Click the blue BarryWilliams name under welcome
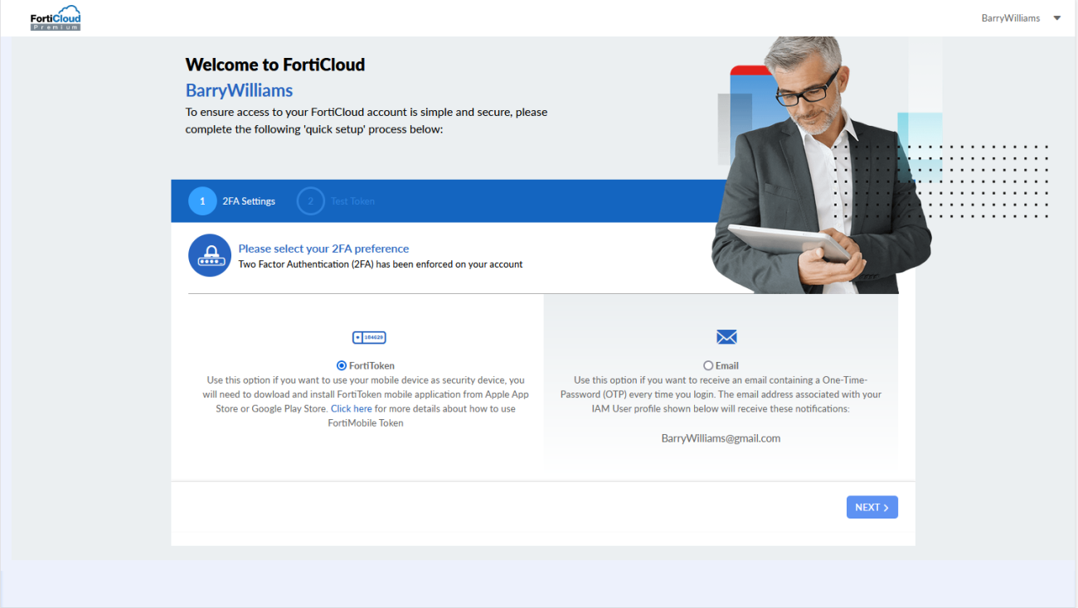The width and height of the screenshot is (1078, 608). 239,90
